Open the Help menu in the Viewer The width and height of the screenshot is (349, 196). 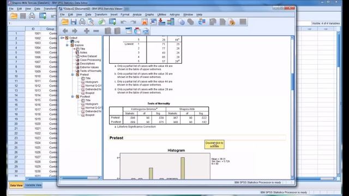tap(199, 15)
